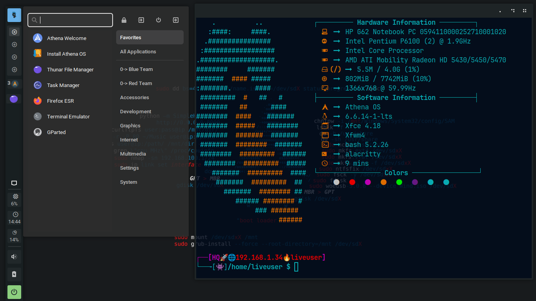
Task: Click the usage monitor showing 14%
Action: coord(14,236)
